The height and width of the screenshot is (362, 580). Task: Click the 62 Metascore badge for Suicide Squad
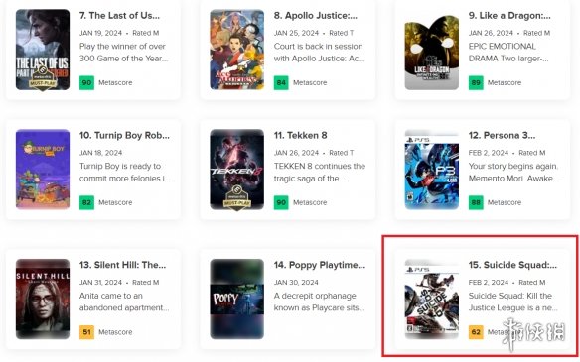476,332
